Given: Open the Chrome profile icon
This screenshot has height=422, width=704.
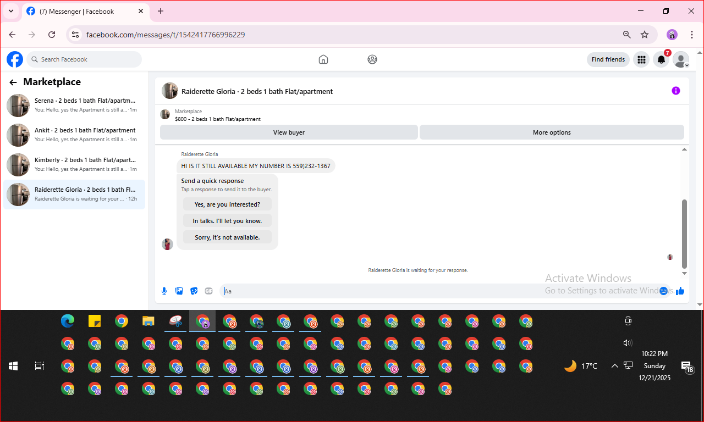Looking at the screenshot, I should (672, 35).
